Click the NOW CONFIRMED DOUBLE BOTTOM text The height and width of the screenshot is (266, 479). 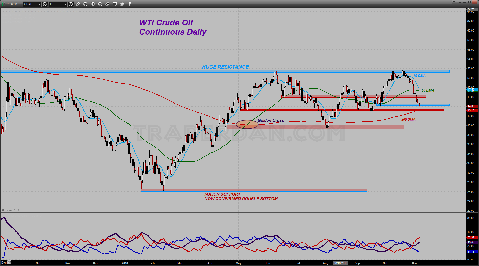pos(241,199)
